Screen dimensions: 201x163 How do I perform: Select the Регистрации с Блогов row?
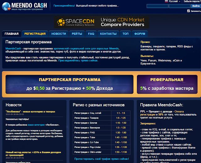102,123
